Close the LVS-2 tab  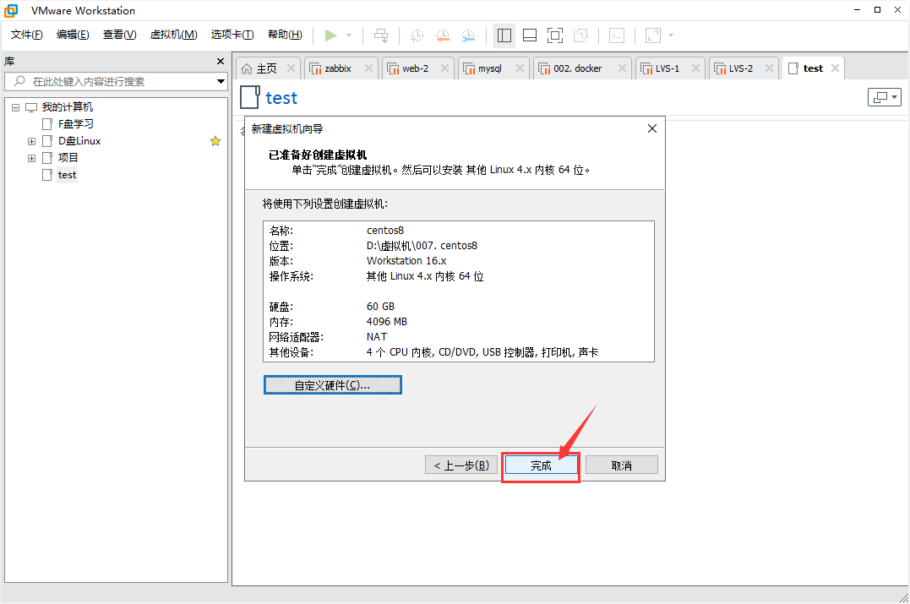769,68
